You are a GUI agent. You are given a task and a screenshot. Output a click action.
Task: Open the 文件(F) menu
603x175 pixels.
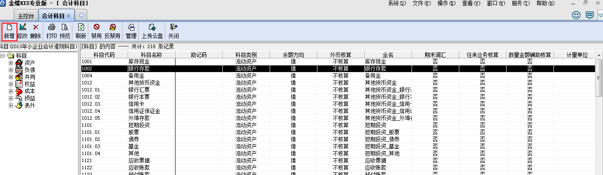coord(421,4)
